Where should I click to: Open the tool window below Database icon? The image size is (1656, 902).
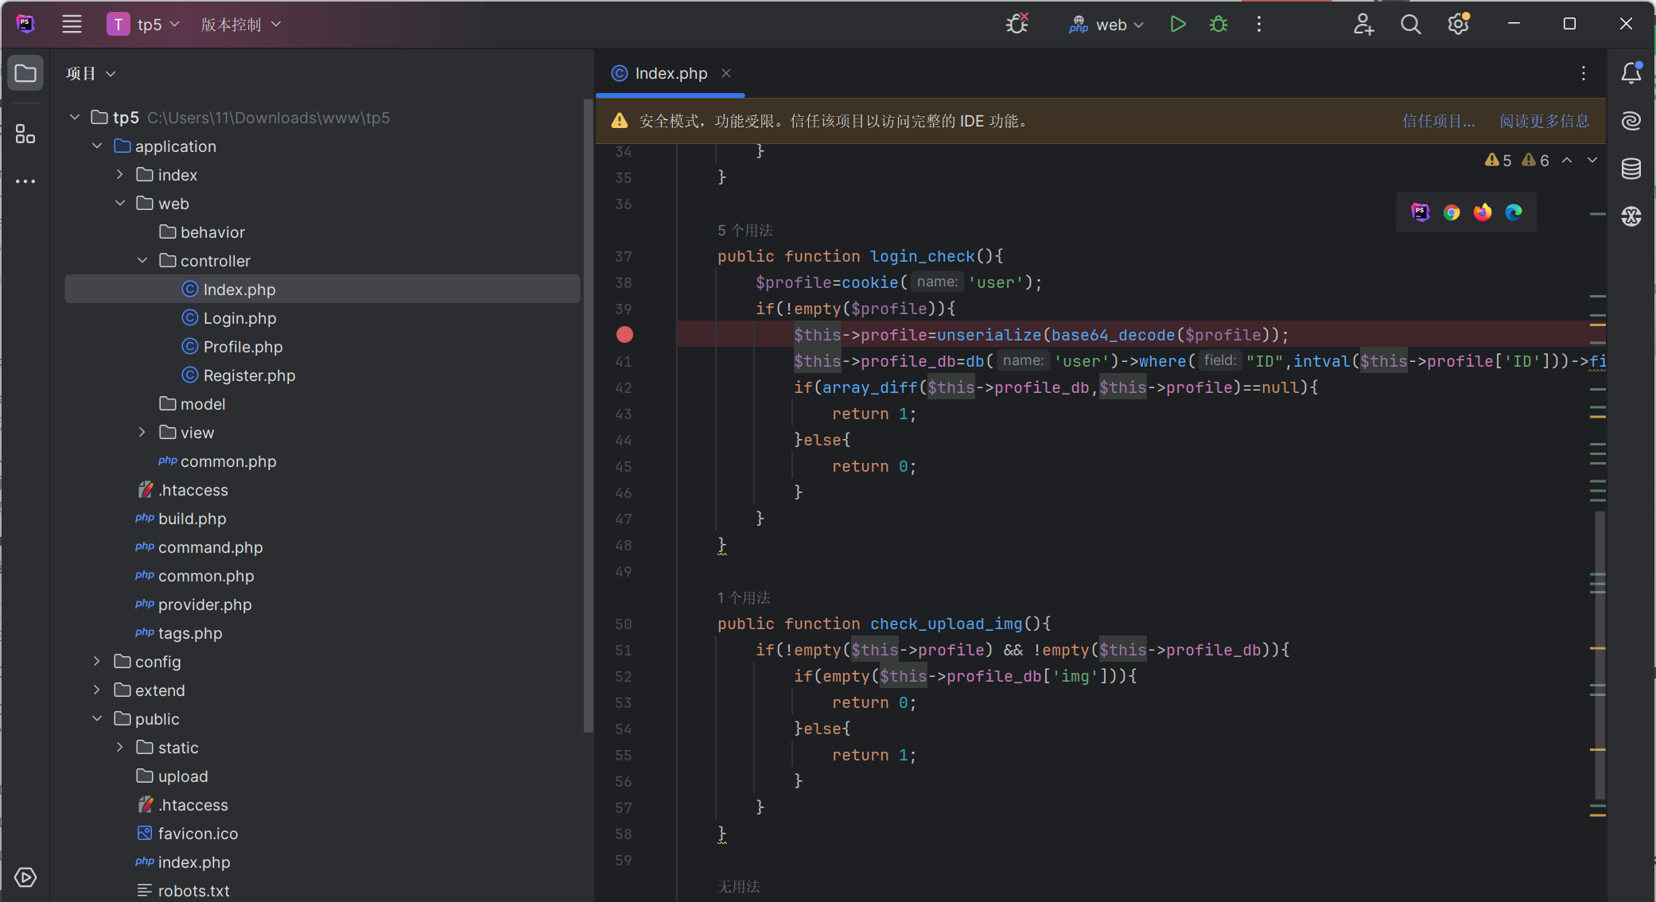tap(1631, 216)
